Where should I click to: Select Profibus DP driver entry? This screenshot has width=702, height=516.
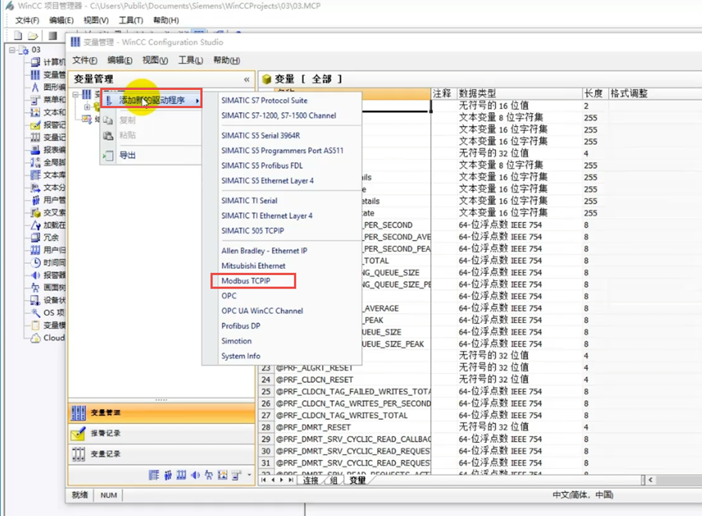240,326
